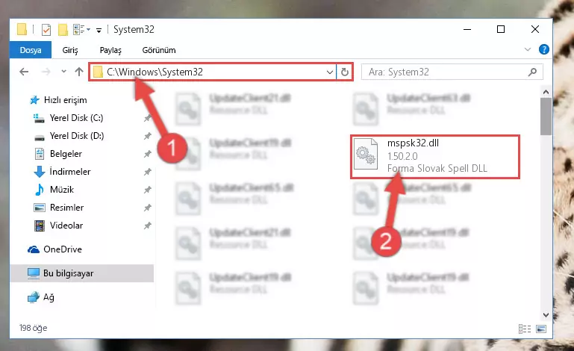Screen dimensions: 574x351
Task: Go up one folder level arrow
Action: coord(79,72)
